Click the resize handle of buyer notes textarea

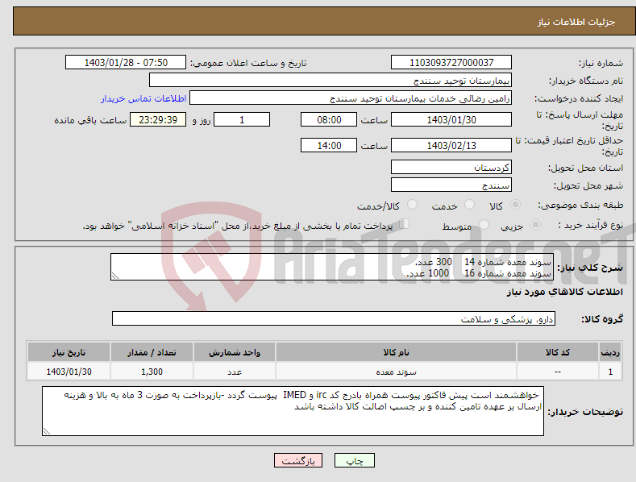pyautogui.click(x=47, y=431)
